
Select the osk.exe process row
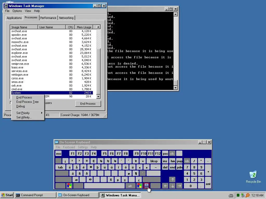point(52,86)
